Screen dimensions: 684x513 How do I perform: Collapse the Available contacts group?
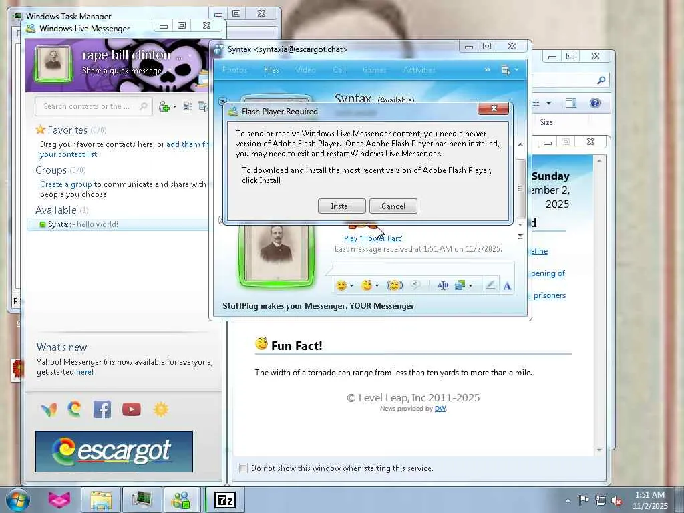[x=62, y=210]
